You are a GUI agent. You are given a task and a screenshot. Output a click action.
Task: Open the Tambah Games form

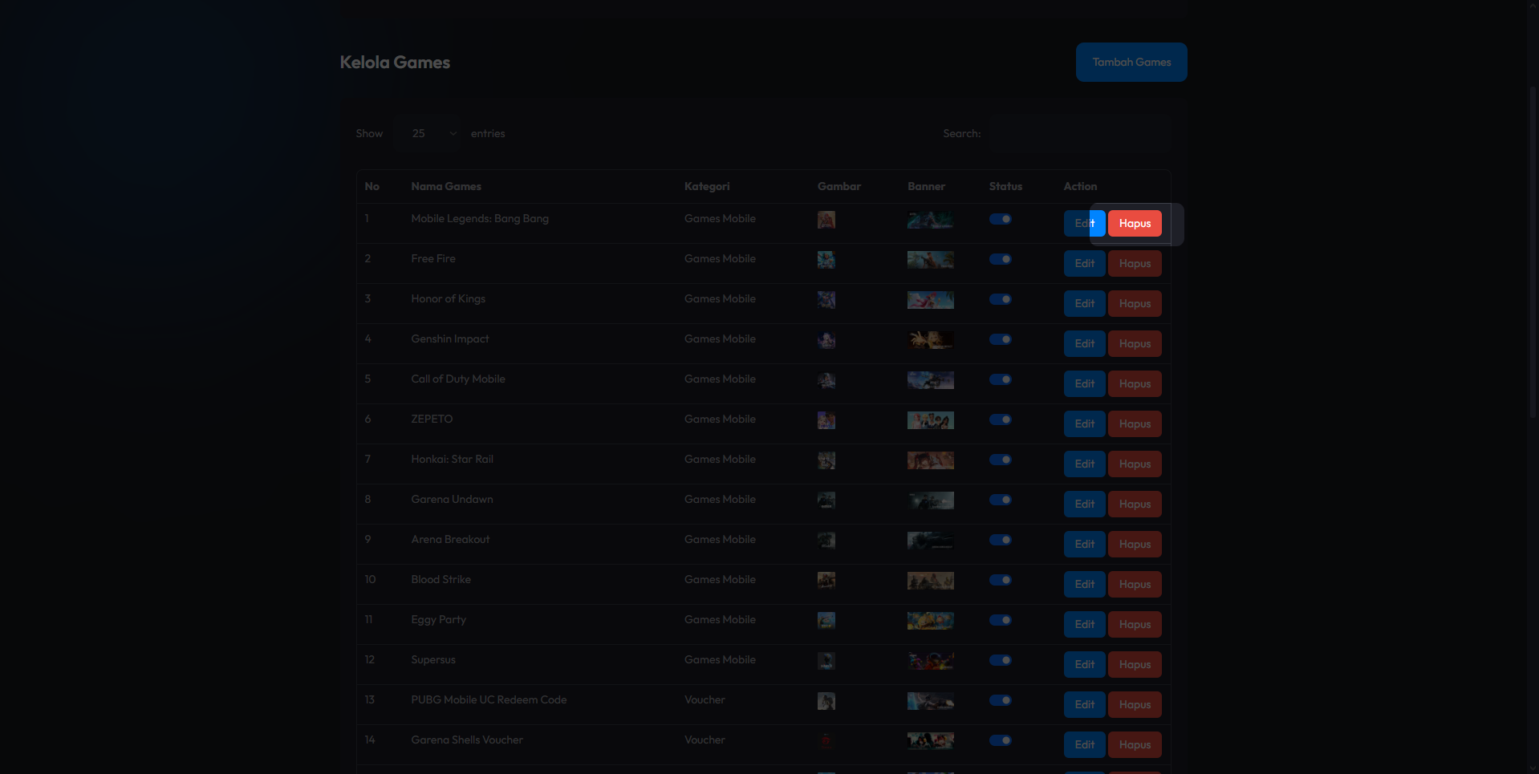[1131, 62]
